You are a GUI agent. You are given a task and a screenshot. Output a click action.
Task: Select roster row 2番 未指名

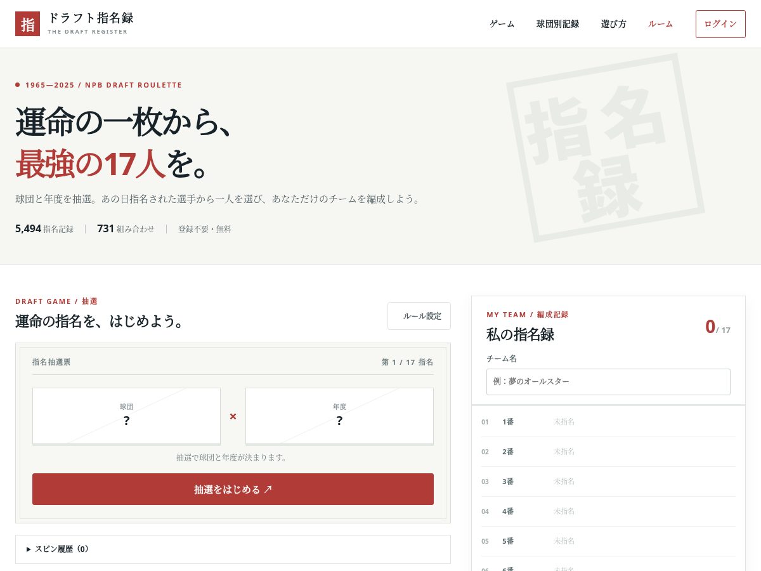coord(608,452)
